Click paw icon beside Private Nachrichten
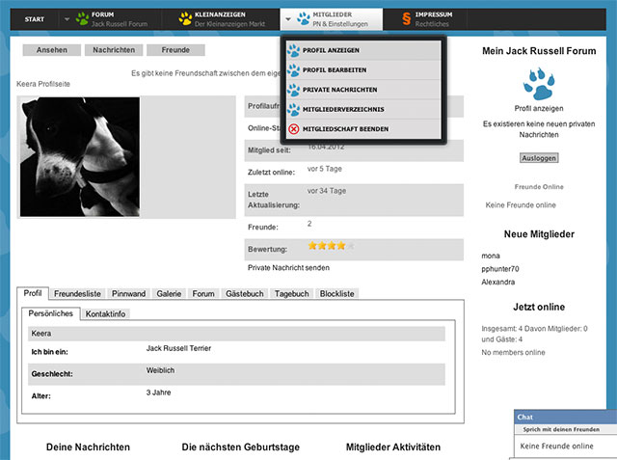The width and height of the screenshot is (617, 460). [x=293, y=90]
